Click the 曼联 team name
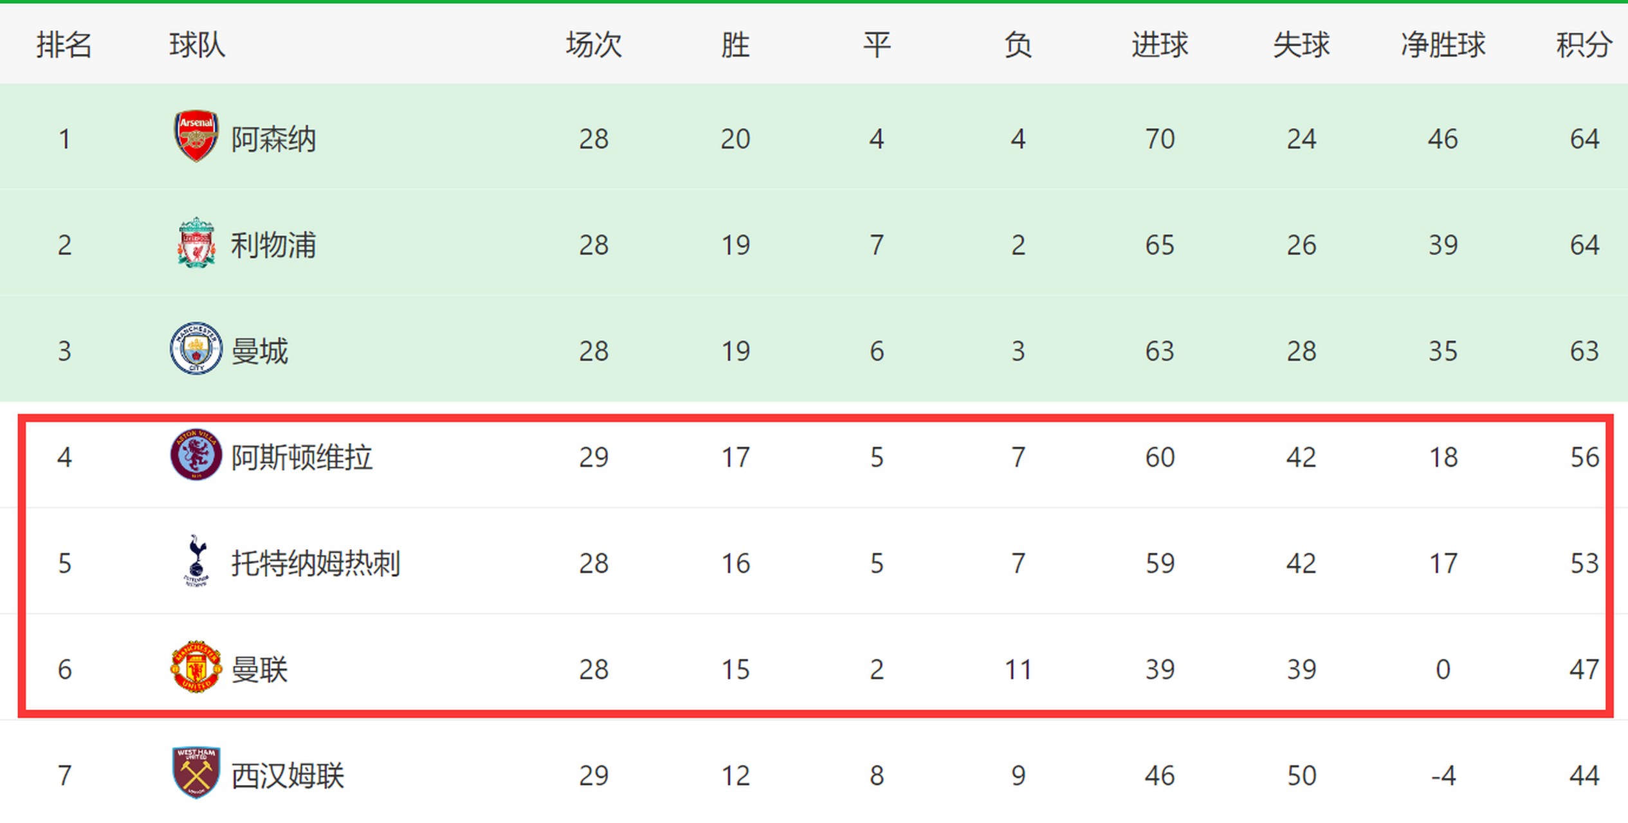This screenshot has height=823, width=1628. point(259,669)
